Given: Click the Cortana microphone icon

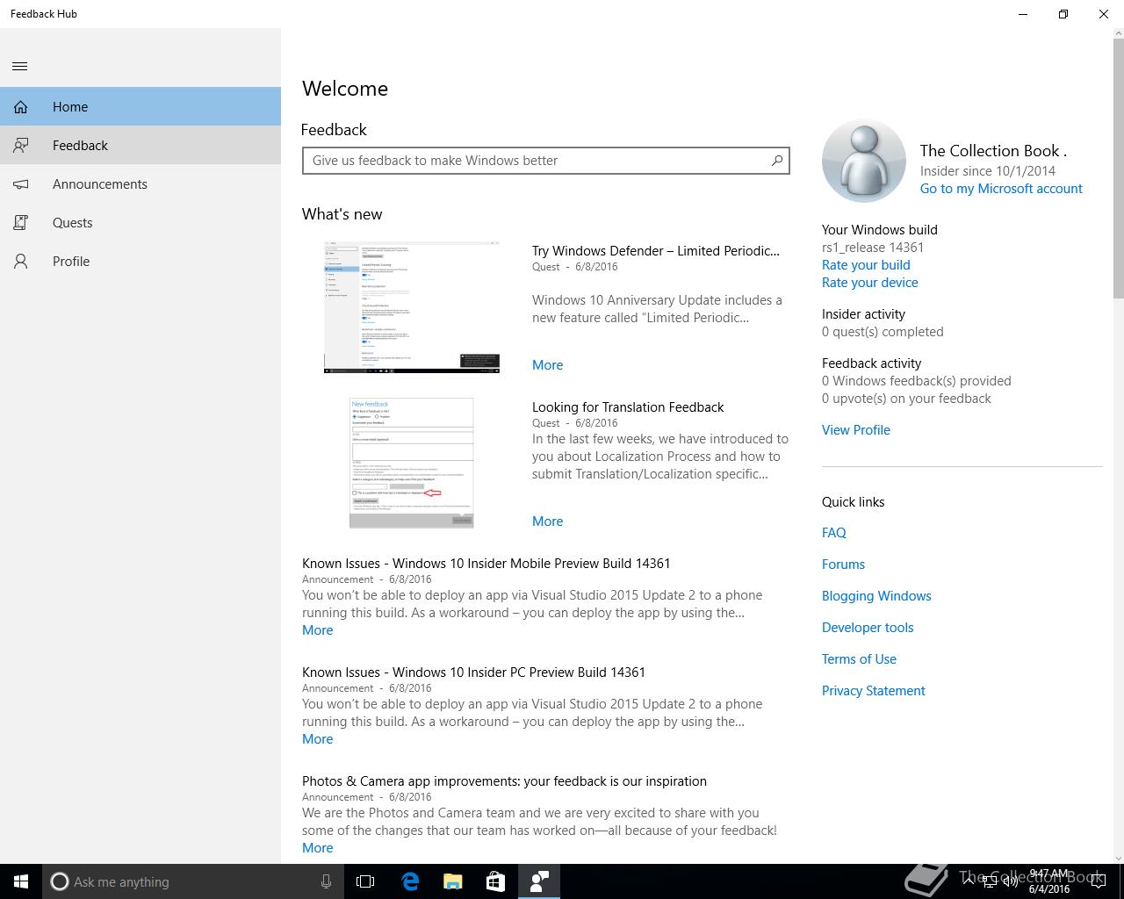Looking at the screenshot, I should pyautogui.click(x=326, y=881).
